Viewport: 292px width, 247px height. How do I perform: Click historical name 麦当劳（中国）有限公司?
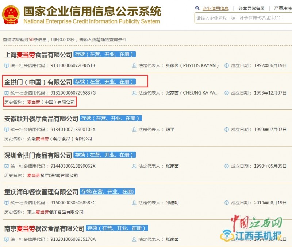click(x=51, y=102)
